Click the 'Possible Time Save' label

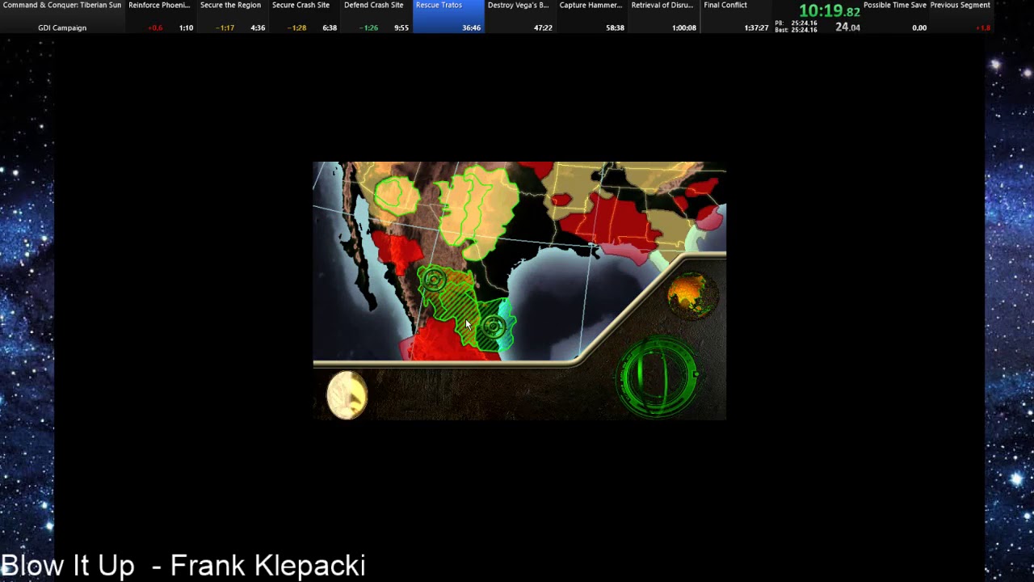pos(894,5)
